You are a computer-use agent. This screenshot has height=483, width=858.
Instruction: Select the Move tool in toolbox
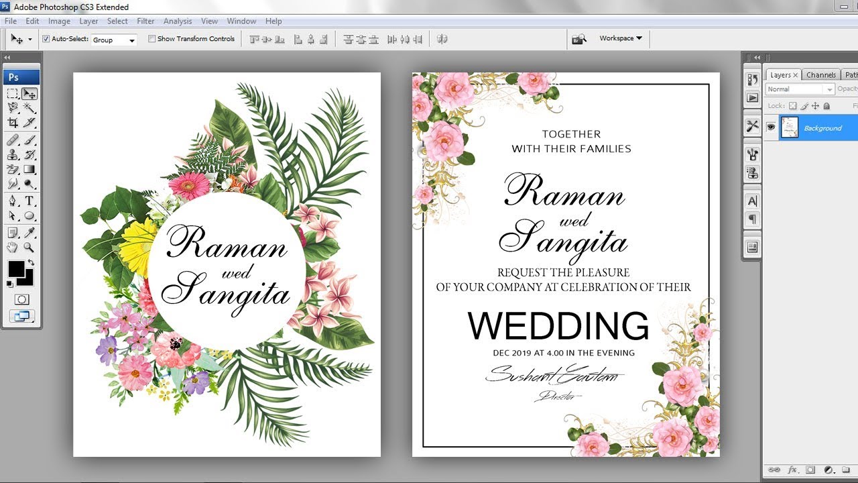pyautogui.click(x=29, y=94)
